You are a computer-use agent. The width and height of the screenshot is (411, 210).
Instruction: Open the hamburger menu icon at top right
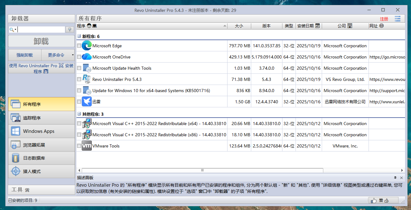coord(397,19)
